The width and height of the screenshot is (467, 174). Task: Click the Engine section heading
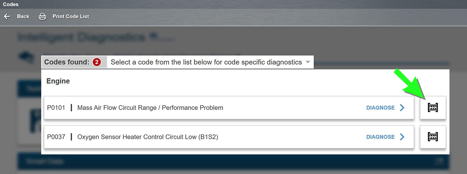(x=58, y=81)
